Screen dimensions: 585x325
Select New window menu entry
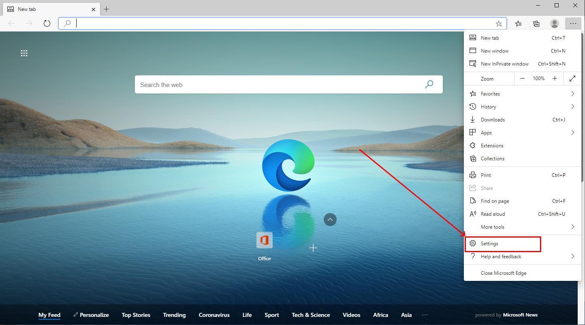[522, 51]
